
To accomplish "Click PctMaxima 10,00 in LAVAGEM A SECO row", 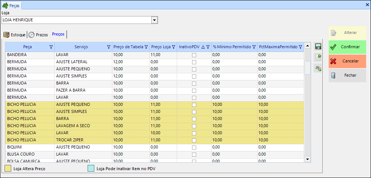I will 281,126.
